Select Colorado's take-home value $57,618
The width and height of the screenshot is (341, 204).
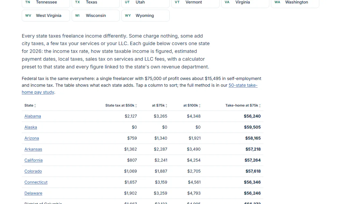click(x=253, y=171)
